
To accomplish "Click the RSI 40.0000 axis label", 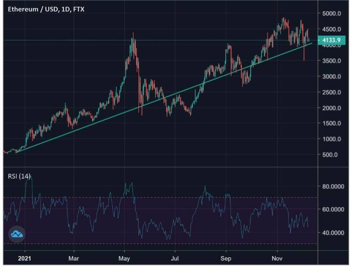I will click(x=333, y=233).
